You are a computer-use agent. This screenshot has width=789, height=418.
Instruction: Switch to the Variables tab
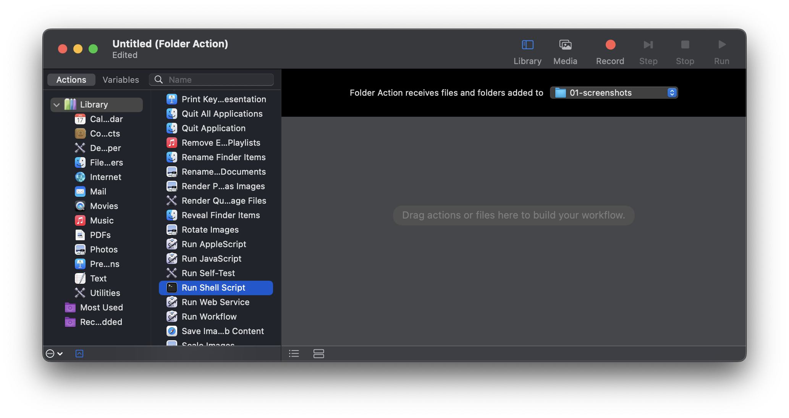[121, 80]
